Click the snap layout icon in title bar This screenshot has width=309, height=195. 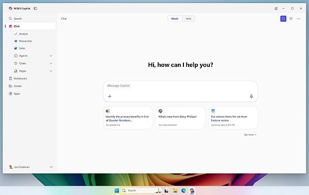point(276,8)
